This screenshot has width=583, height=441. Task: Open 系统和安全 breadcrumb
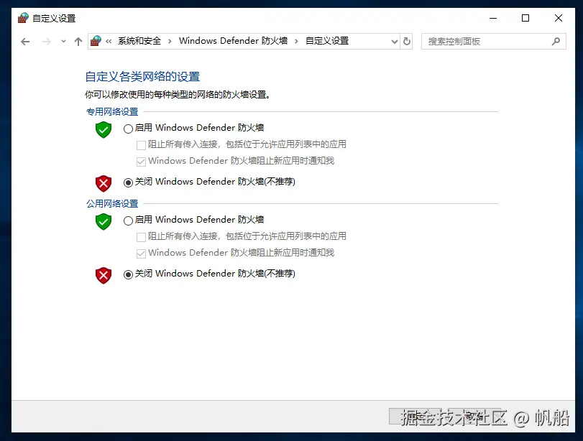point(139,41)
